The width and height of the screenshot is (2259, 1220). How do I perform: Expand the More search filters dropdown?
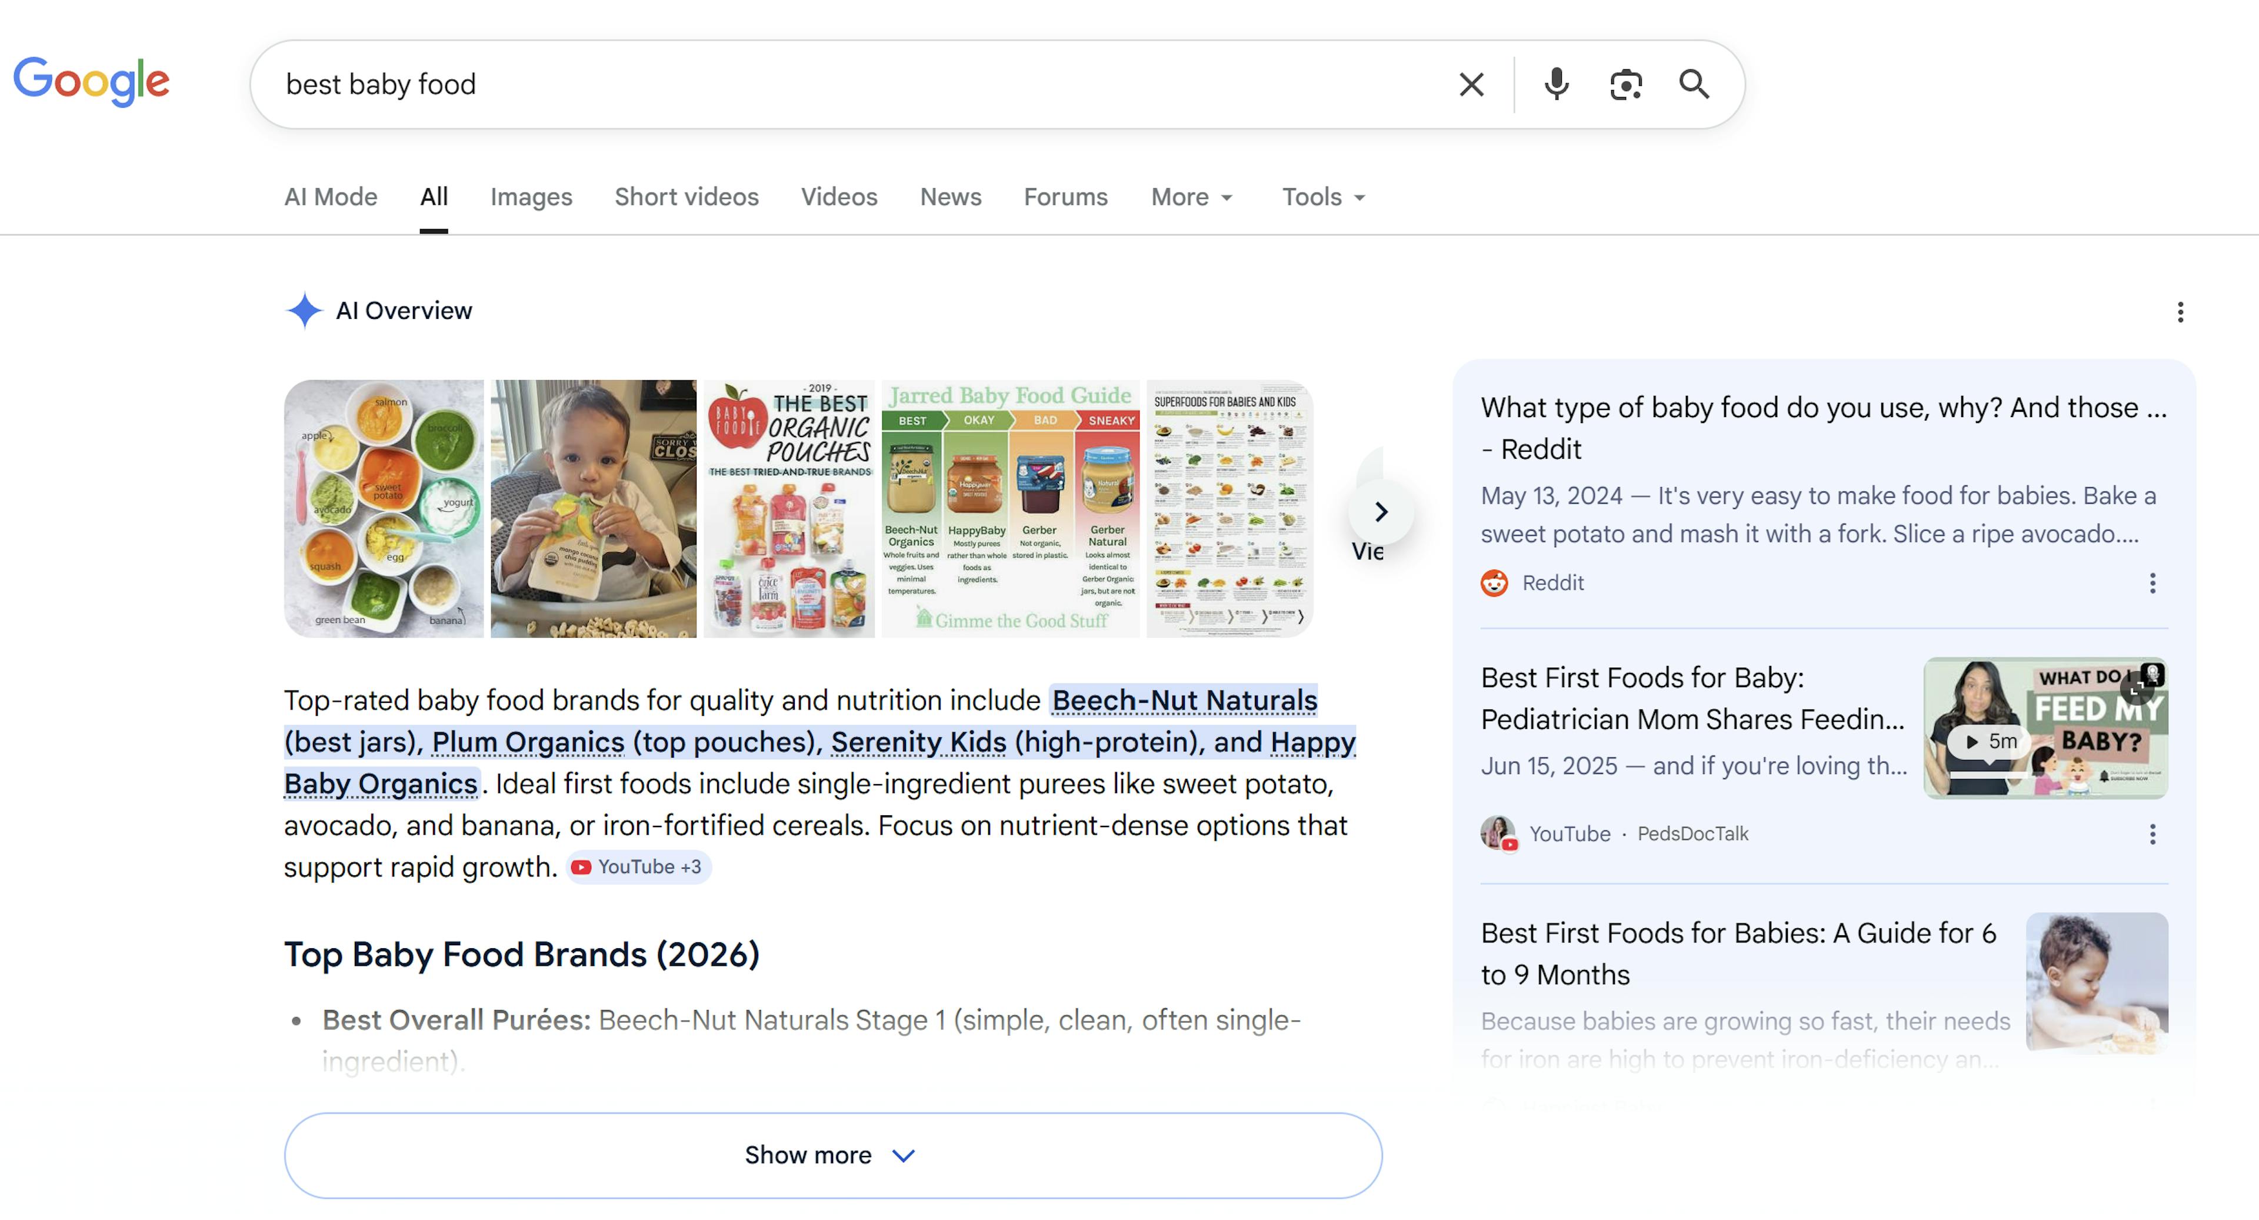pos(1191,197)
